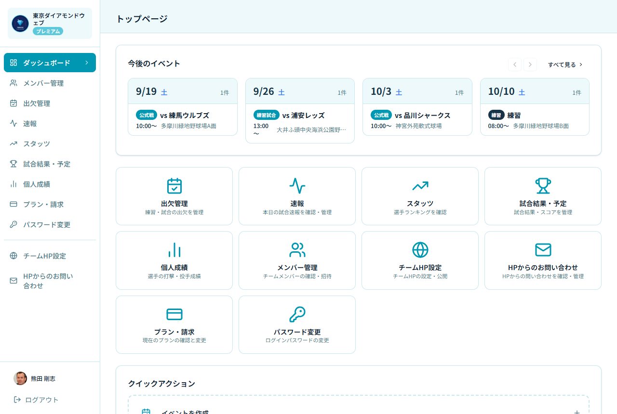Open 出欠管理 in the sidebar menu

(50, 103)
